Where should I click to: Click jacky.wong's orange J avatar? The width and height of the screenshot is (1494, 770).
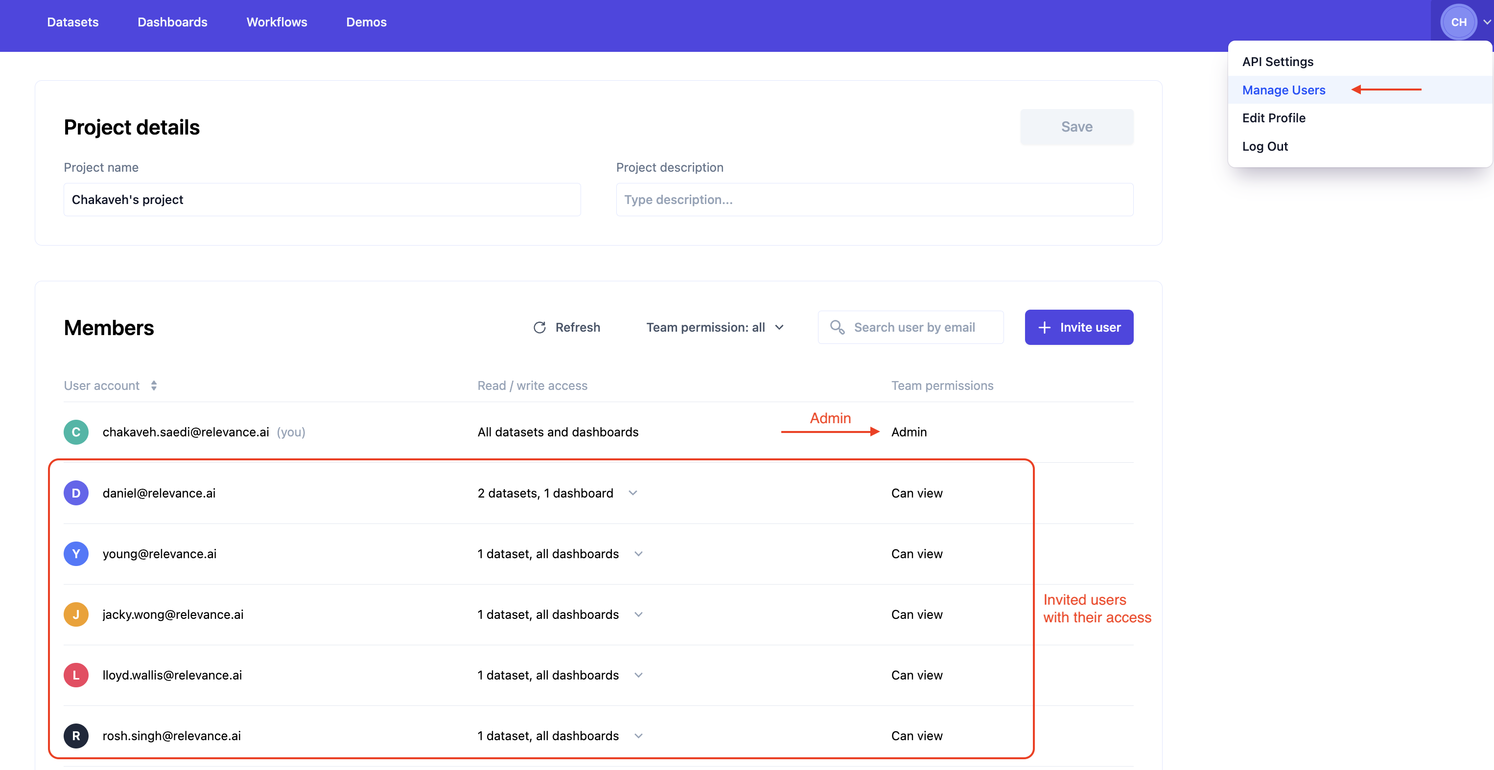(76, 614)
